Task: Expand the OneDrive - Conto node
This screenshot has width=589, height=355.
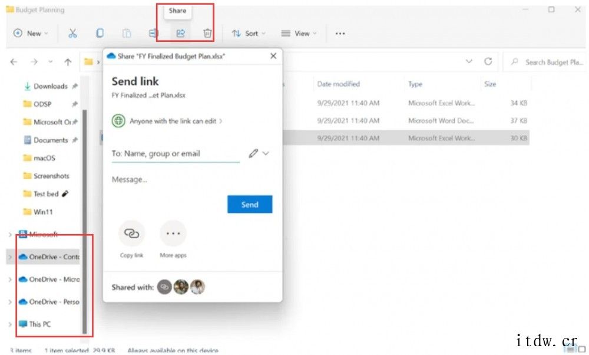Action: tap(10, 257)
